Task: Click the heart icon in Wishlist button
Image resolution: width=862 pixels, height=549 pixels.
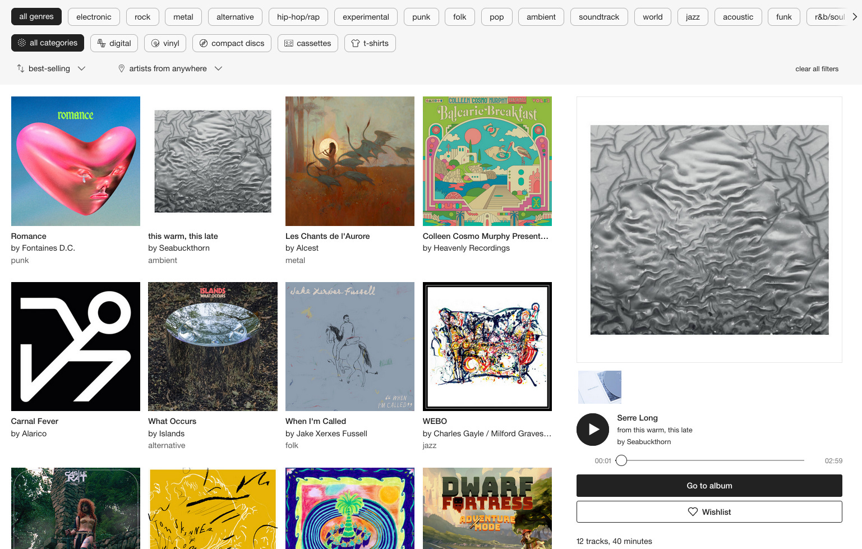Action: pyautogui.click(x=693, y=512)
